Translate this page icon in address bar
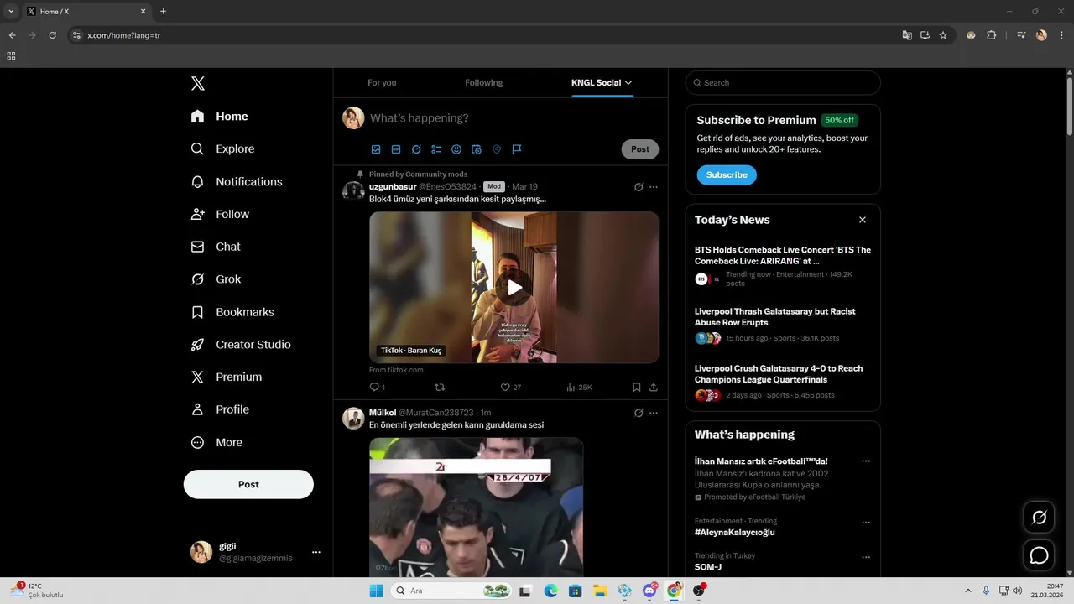This screenshot has height=604, width=1074. (x=907, y=35)
